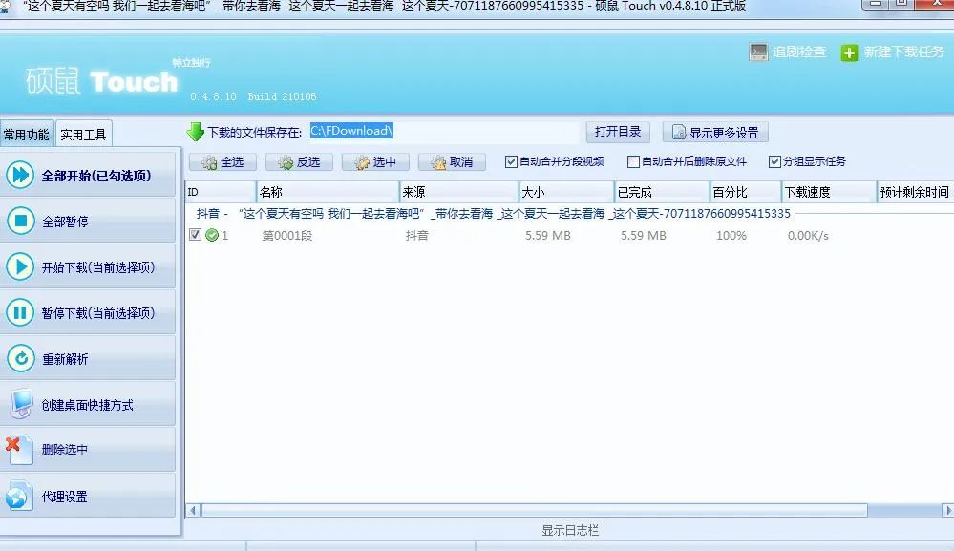Click the horizontal scrollbar left arrow
This screenshot has height=551, width=954.
[194, 510]
